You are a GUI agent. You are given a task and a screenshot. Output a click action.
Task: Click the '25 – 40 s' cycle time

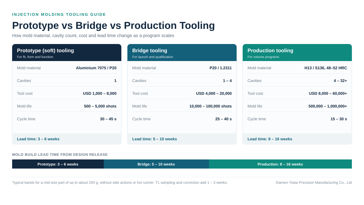[224, 119]
